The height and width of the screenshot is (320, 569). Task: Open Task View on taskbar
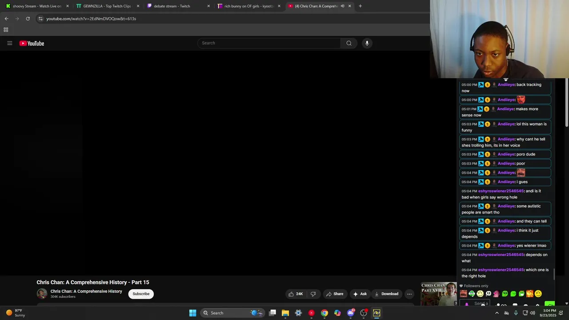[x=272, y=313]
